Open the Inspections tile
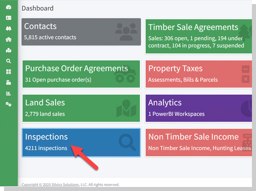Viewport: 256px width, 191px height. (x=81, y=142)
